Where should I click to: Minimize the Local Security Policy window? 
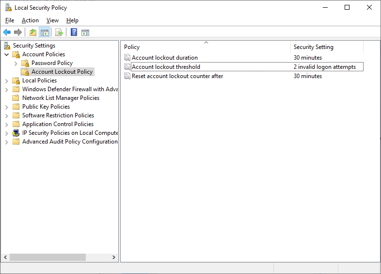(325, 8)
